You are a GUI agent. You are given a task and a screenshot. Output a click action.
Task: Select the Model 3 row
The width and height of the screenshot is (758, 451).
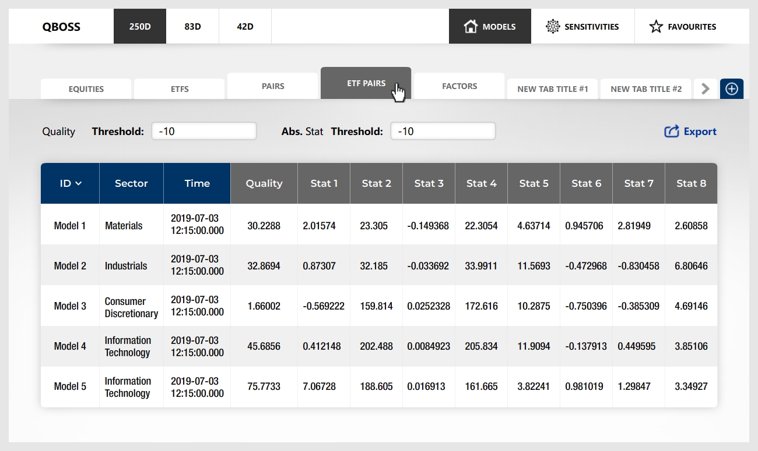point(70,306)
